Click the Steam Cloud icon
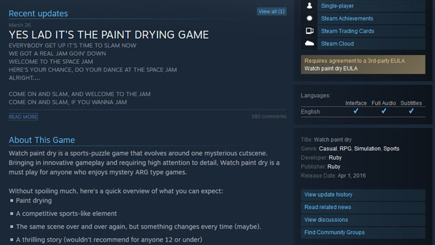This screenshot has width=435, height=245. click(x=309, y=44)
